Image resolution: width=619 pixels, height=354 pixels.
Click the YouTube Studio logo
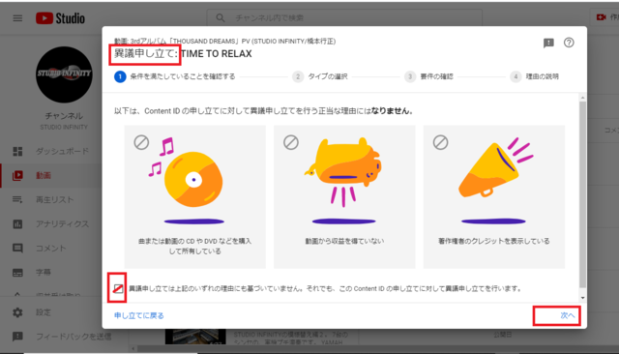click(60, 18)
